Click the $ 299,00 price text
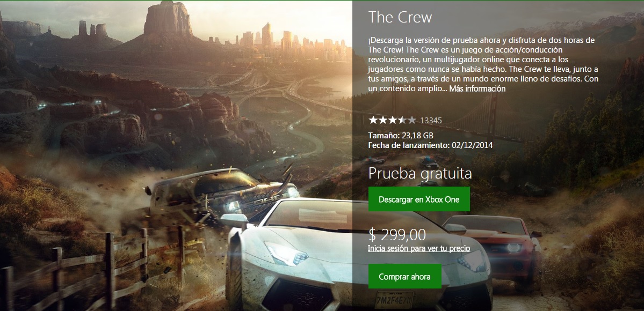 397,235
